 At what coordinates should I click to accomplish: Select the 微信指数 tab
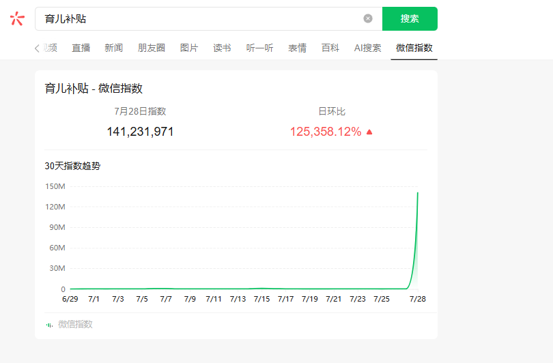tap(414, 48)
